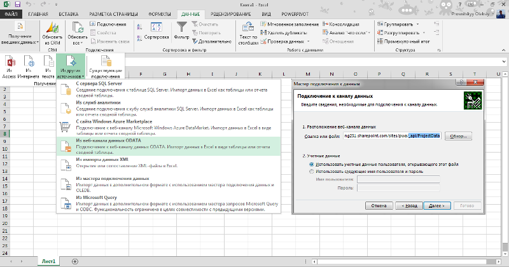
Task: Click the Undo arrow icon
Action: coord(28,4)
